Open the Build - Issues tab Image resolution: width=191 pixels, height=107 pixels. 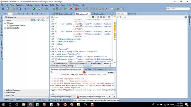coord(41,100)
